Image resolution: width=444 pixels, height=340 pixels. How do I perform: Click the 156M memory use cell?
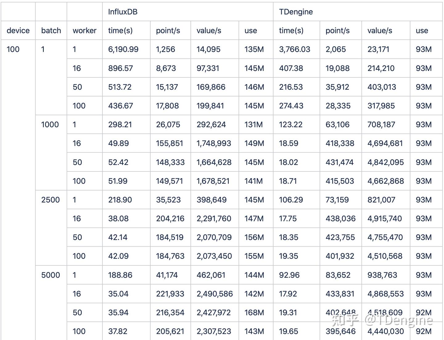(x=254, y=237)
